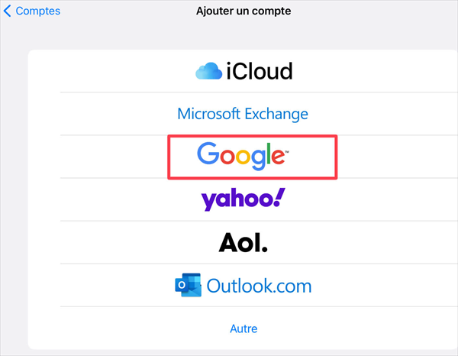
Task: Tap the exclamation mark in yahoo!
Action: pyautogui.click(x=279, y=197)
